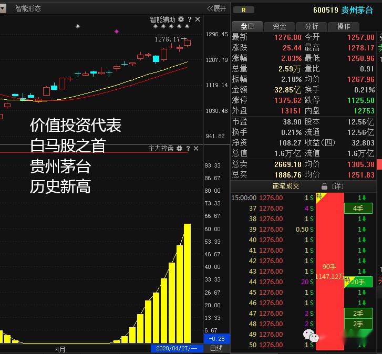Click the 最低 value 1250.96
The height and width of the screenshot is (354, 382).
click(361, 58)
